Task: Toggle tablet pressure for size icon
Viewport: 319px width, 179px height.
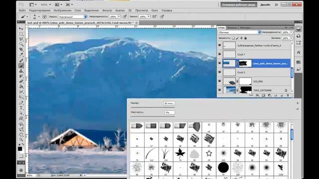Action: [x=162, y=16]
